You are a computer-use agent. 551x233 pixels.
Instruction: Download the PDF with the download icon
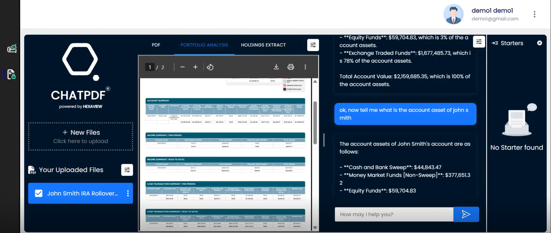[x=276, y=67]
